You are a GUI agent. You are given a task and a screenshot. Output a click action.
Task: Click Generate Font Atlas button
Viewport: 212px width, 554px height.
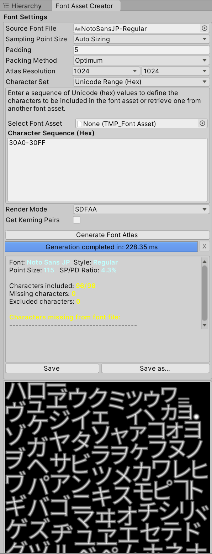pyautogui.click(x=107, y=235)
